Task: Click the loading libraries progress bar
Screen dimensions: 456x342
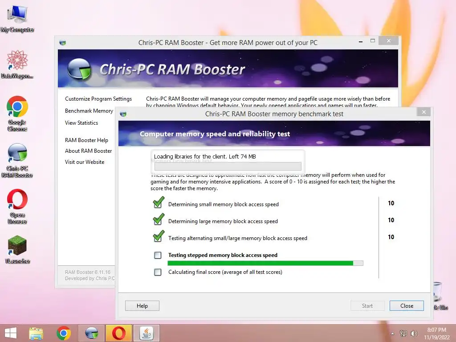Action: tap(228, 167)
